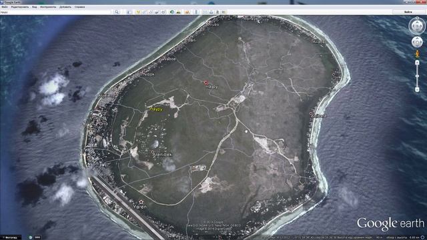Click the View in Google Maps toolbar icon
The width and height of the screenshot is (427, 240).
(x=224, y=12)
